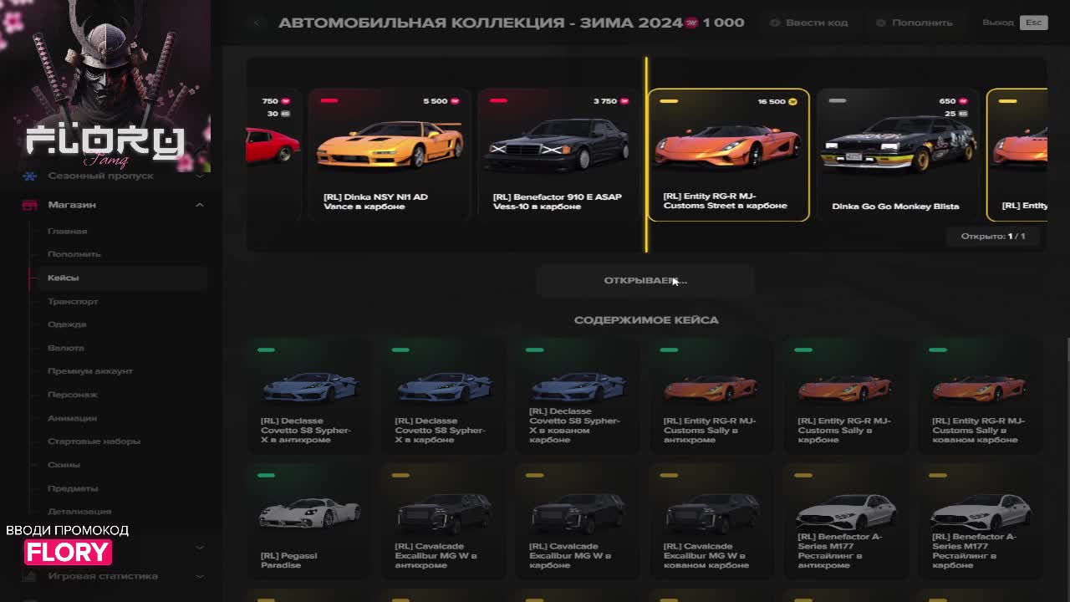Click the icon beside Ввести код
Screen dimensions: 1070x602
tap(775, 23)
